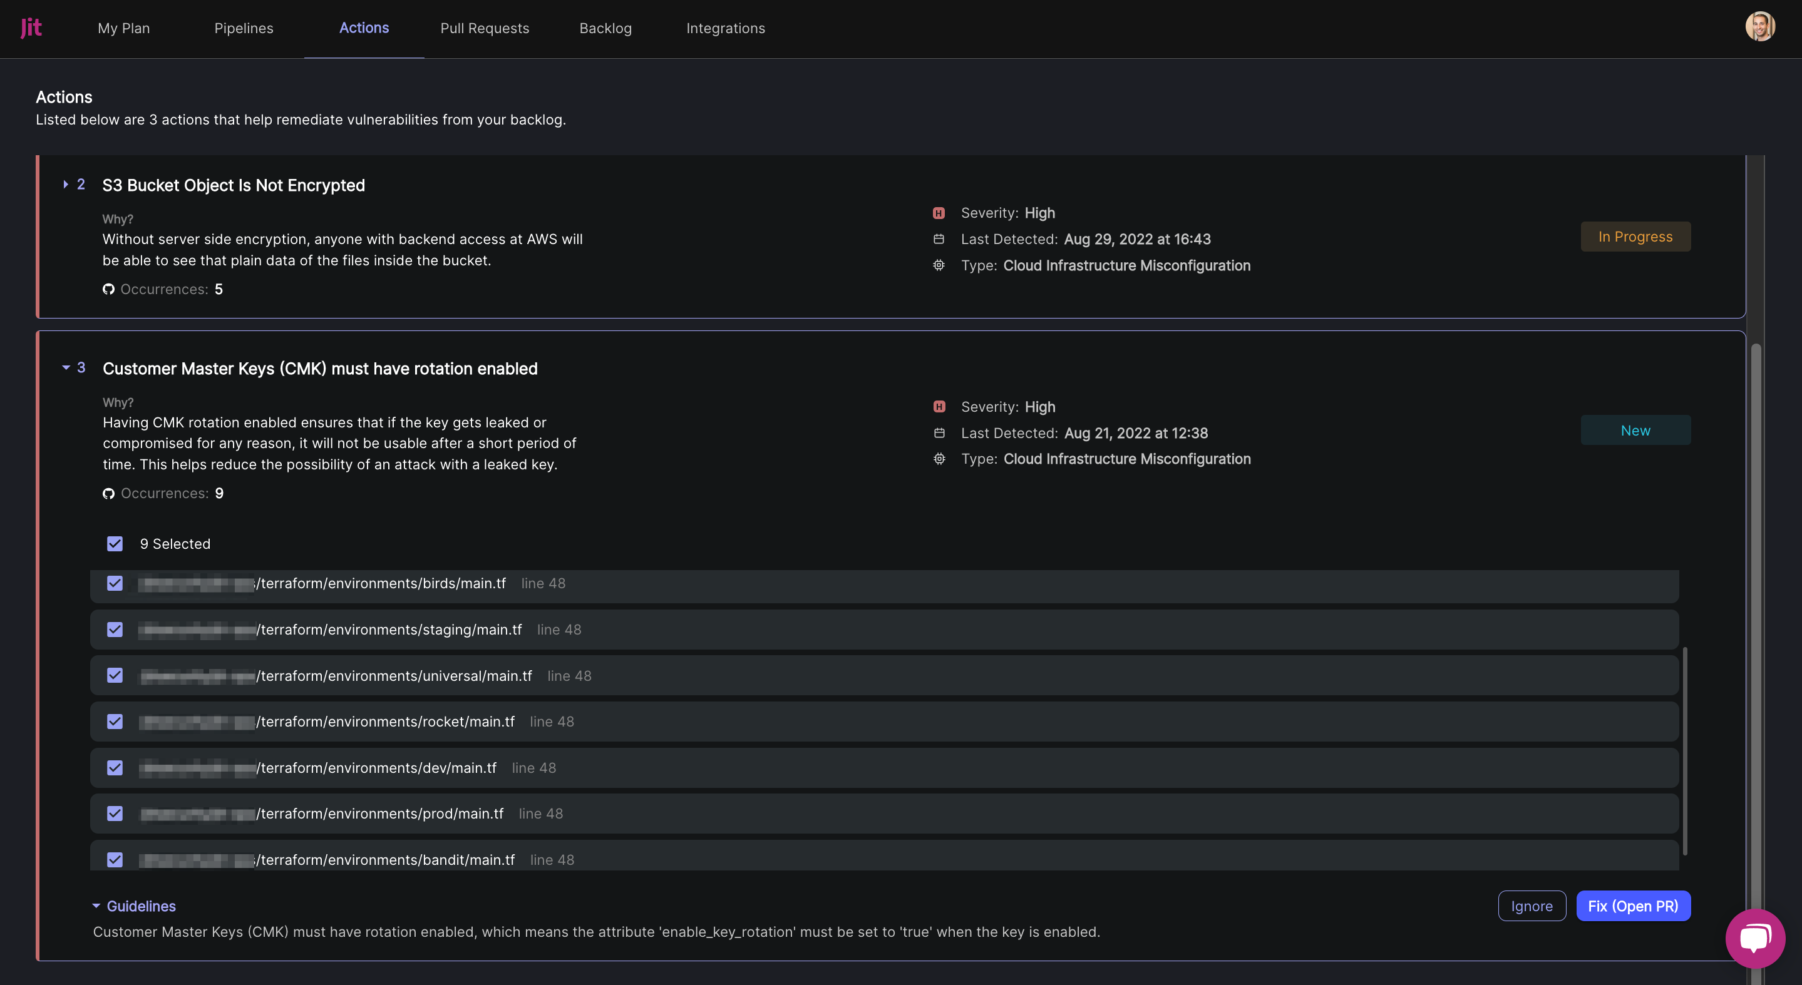The width and height of the screenshot is (1802, 985).
Task: Uncheck the staging/main.tf occurrence
Action: [115, 629]
